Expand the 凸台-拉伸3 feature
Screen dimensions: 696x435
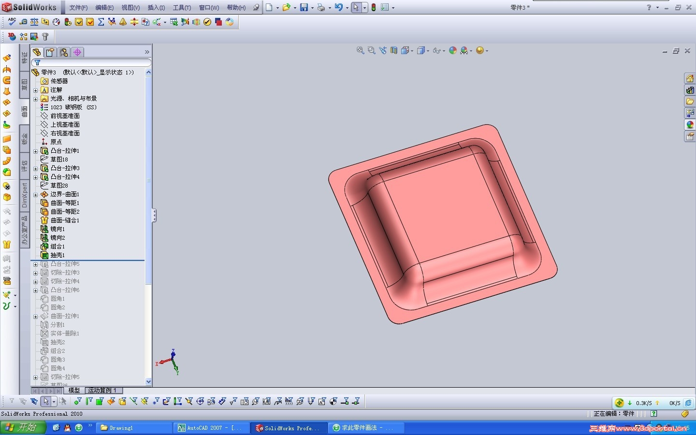pyautogui.click(x=35, y=168)
